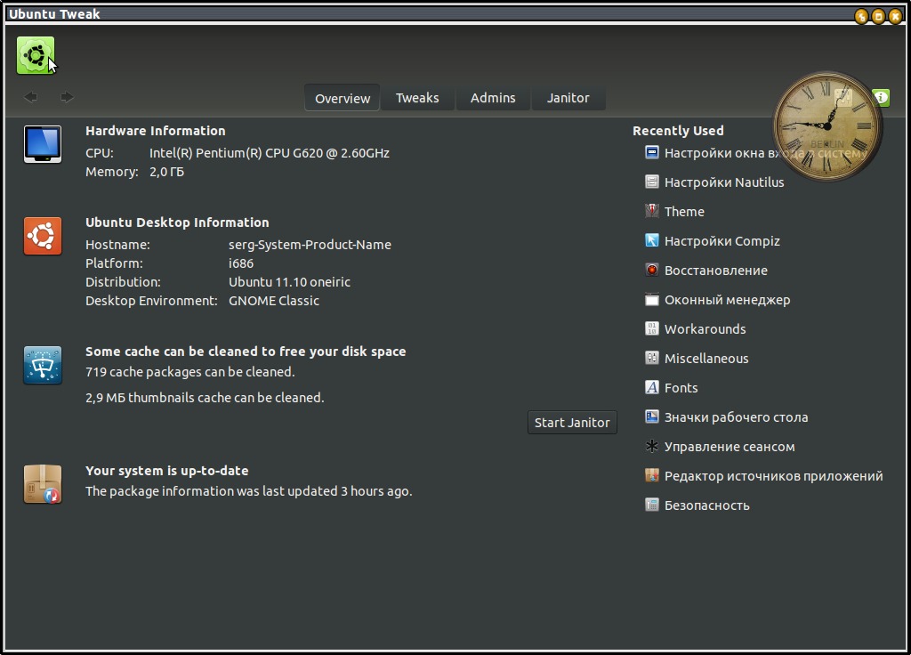Click the red icon beside Восстановление
The height and width of the screenshot is (655, 911).
pyautogui.click(x=652, y=271)
